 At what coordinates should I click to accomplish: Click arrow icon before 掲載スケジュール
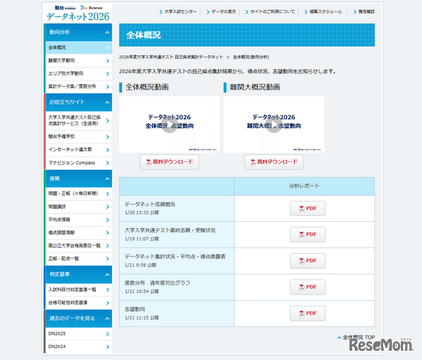(x=306, y=12)
